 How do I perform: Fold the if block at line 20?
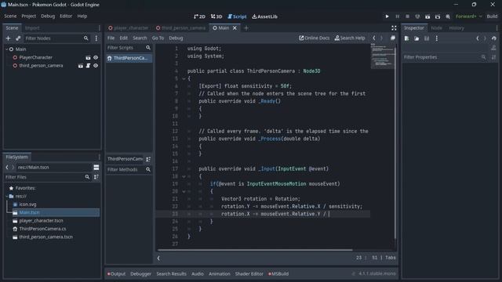click(184, 191)
